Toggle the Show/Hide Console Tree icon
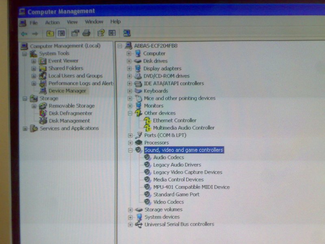Image resolution: width=325 pixels, height=244 pixels. coord(61,33)
